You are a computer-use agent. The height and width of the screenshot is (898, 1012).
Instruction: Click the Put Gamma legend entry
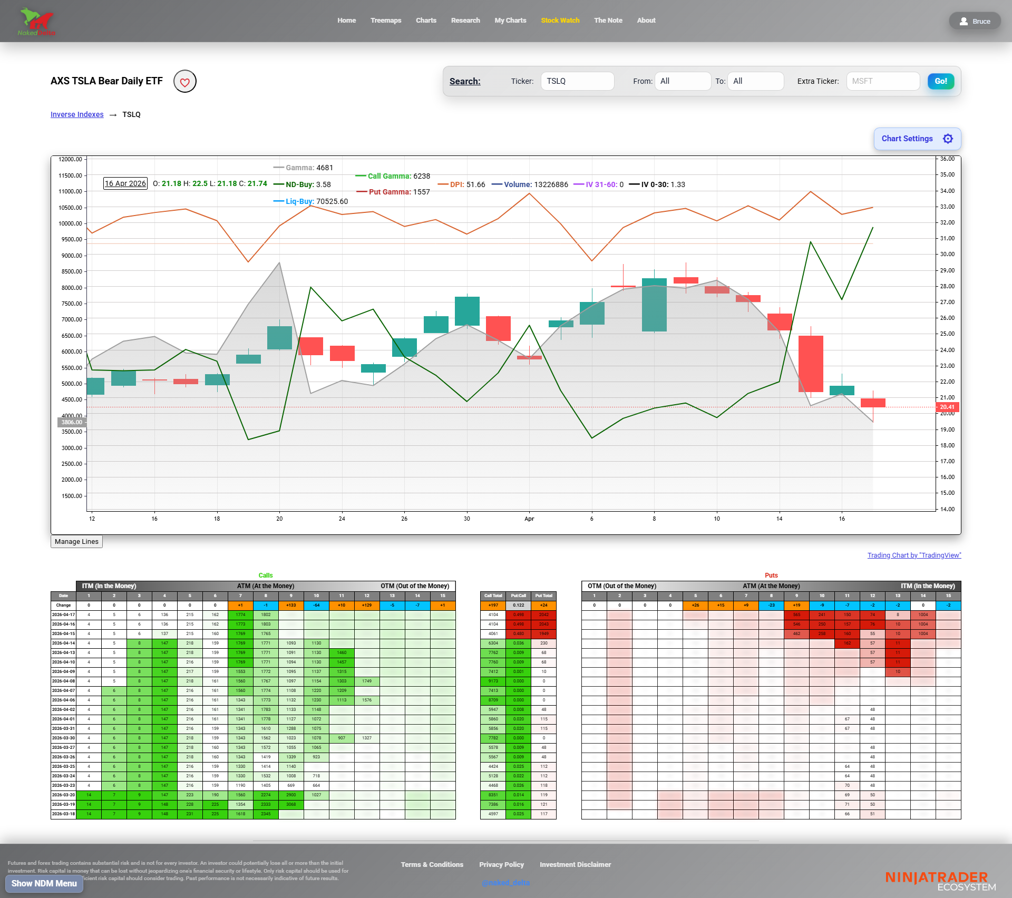393,192
